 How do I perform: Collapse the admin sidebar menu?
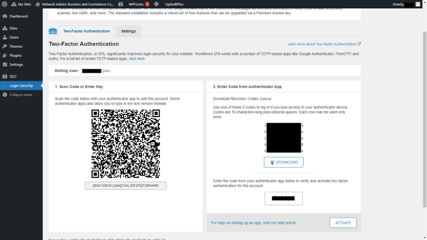click(21, 95)
